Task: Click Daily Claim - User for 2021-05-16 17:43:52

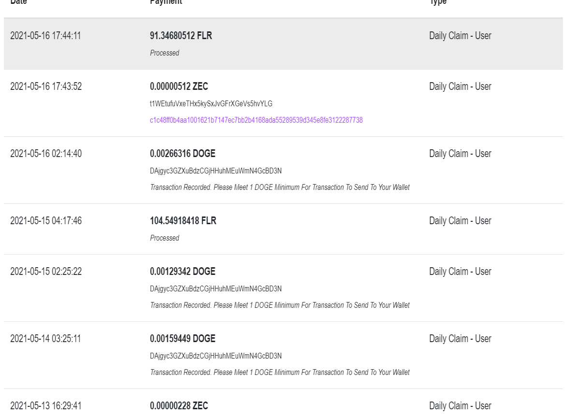Action: [460, 86]
